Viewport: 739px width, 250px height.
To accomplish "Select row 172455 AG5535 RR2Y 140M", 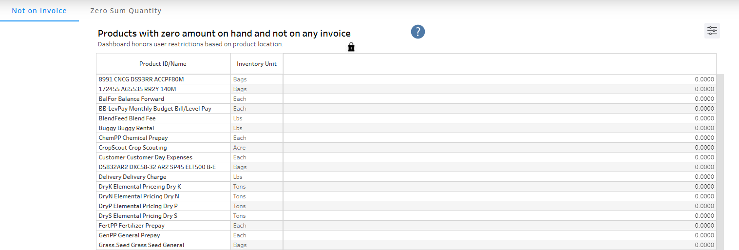I will point(406,89).
